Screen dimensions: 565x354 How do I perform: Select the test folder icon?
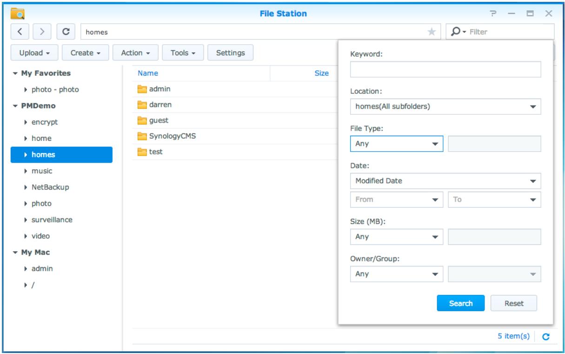coord(142,152)
